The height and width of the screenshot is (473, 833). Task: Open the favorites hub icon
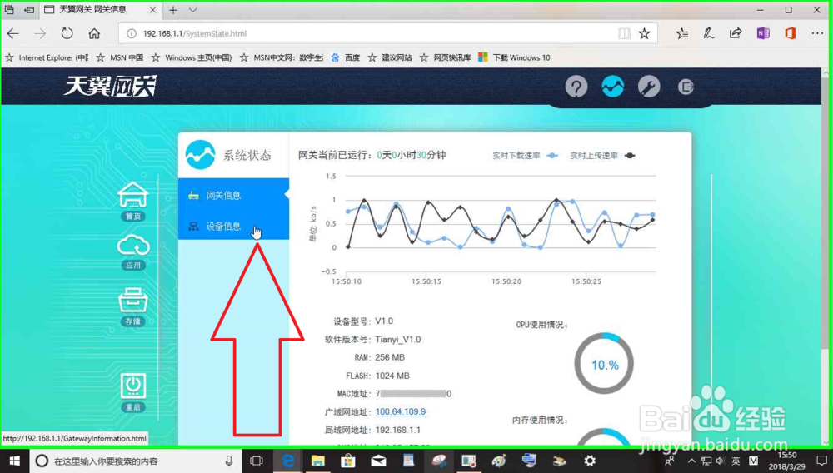(x=682, y=33)
